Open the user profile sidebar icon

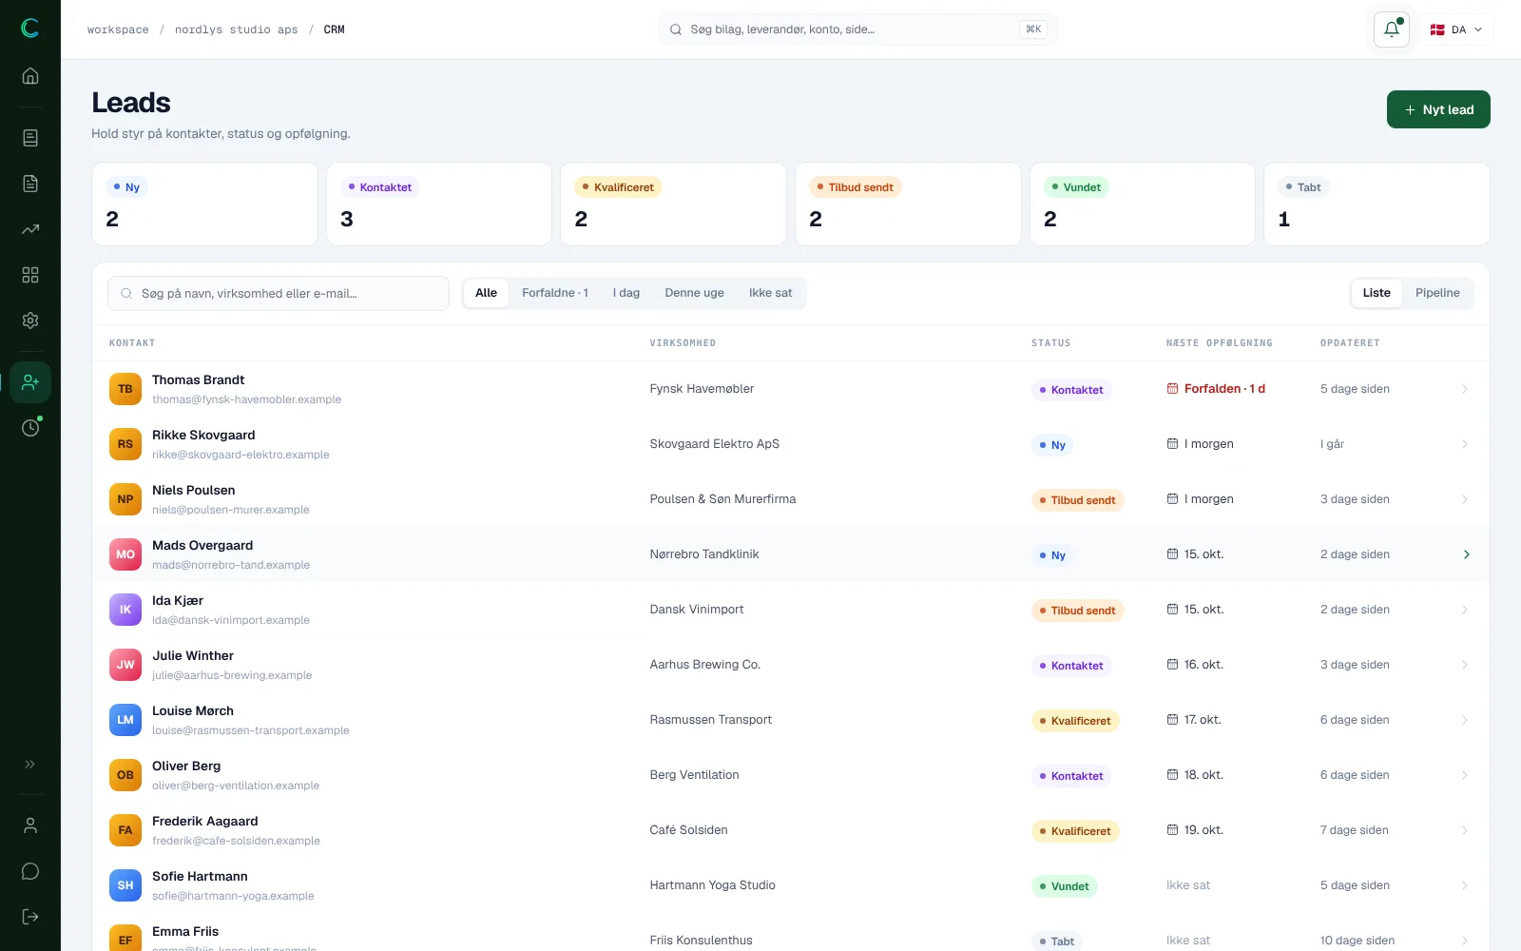[x=30, y=825]
